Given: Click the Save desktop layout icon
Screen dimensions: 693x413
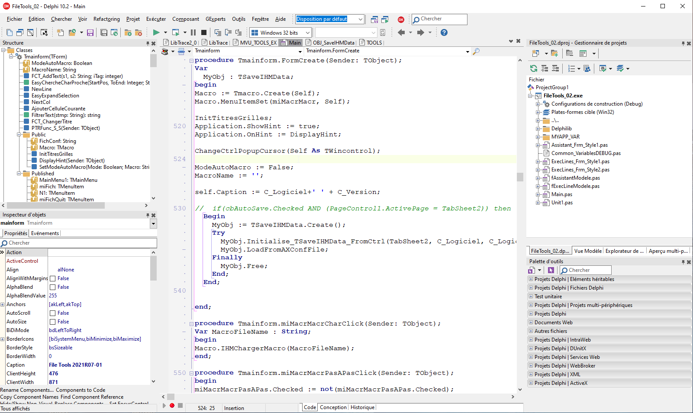Looking at the screenshot, I should click(374, 19).
